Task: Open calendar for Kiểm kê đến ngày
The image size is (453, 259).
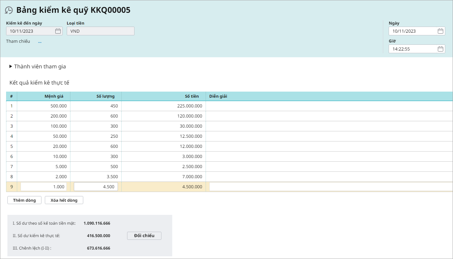Action: click(x=58, y=31)
